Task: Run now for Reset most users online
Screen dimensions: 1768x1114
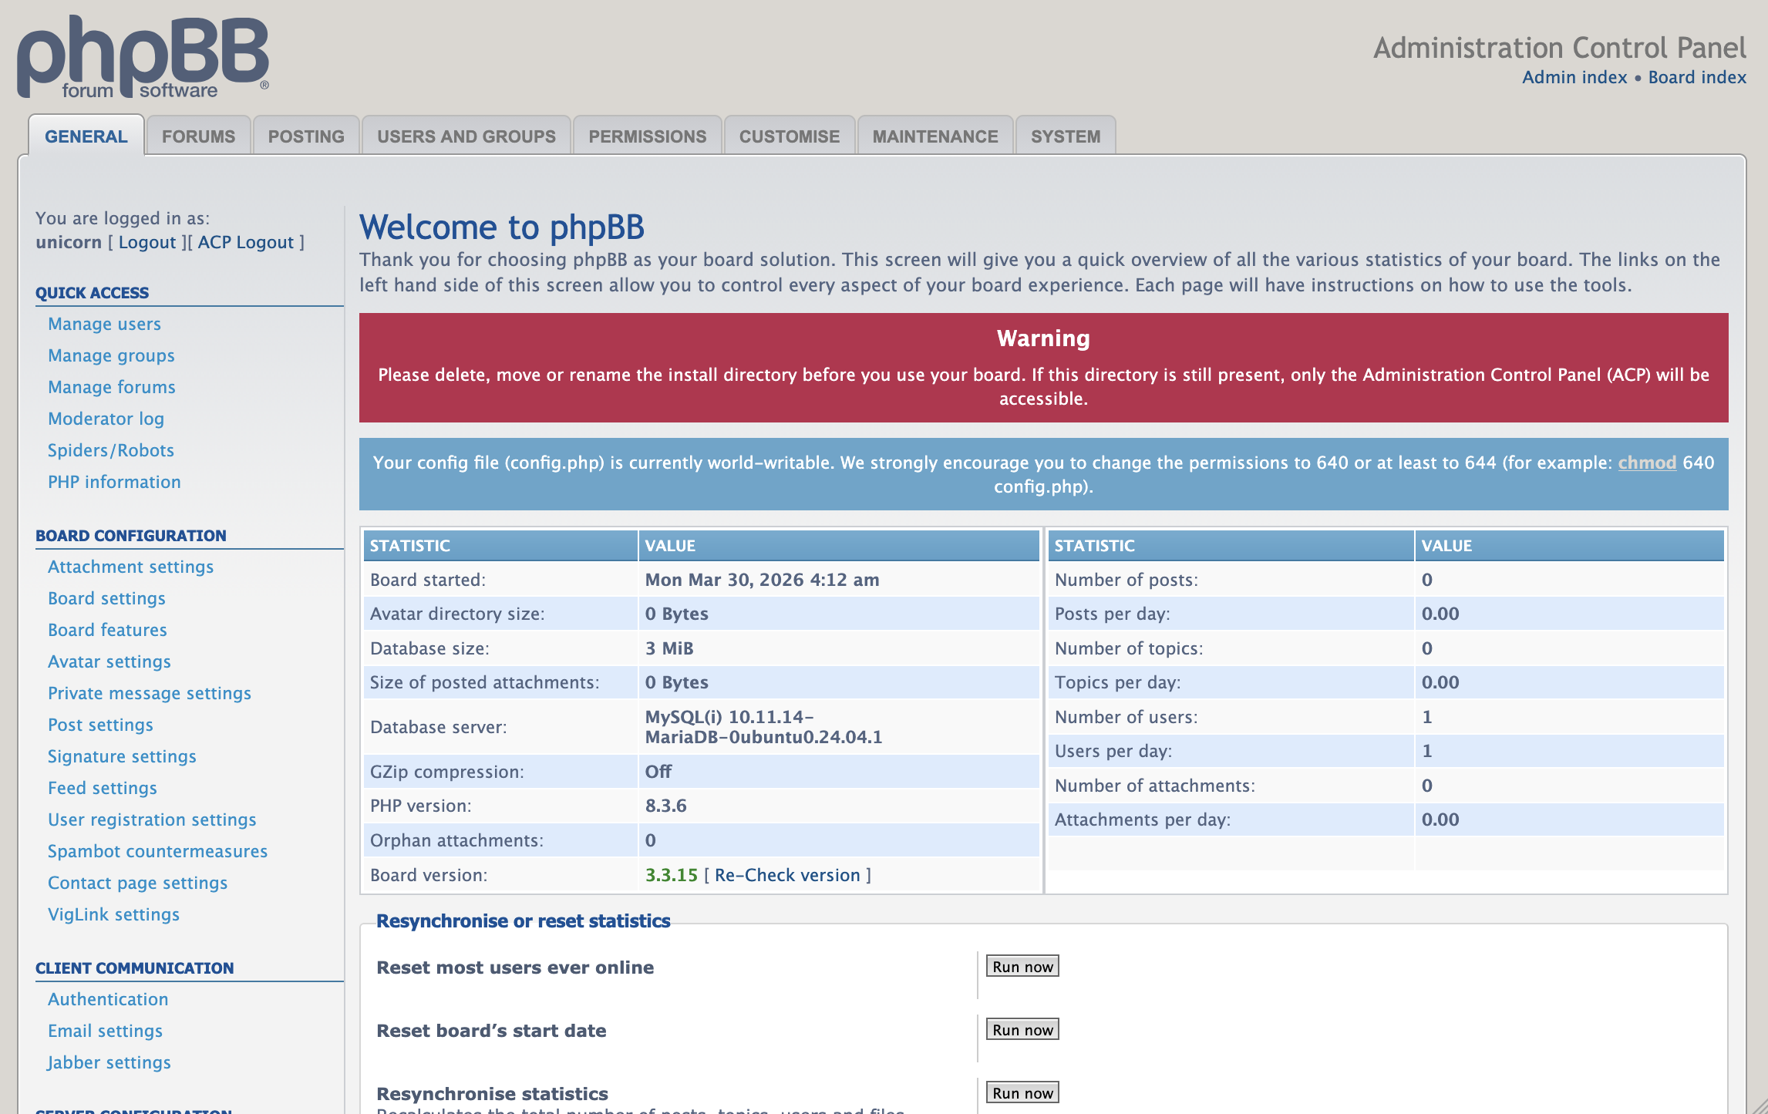Action: (1022, 967)
